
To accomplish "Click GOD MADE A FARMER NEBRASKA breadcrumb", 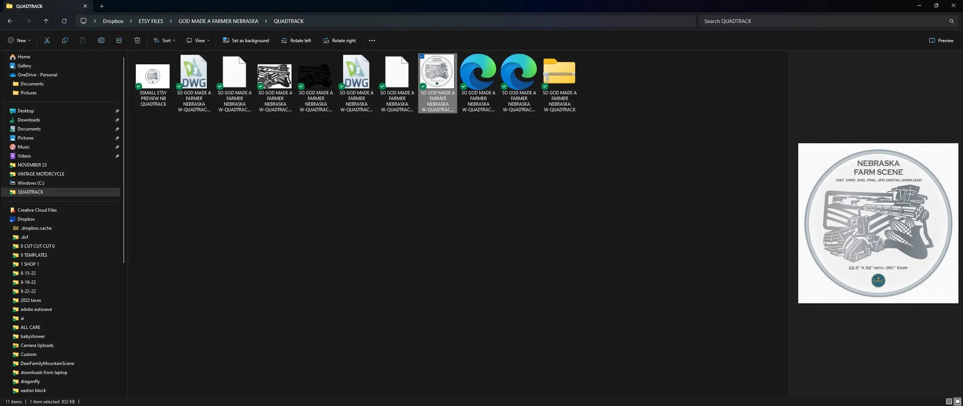I will coord(218,21).
